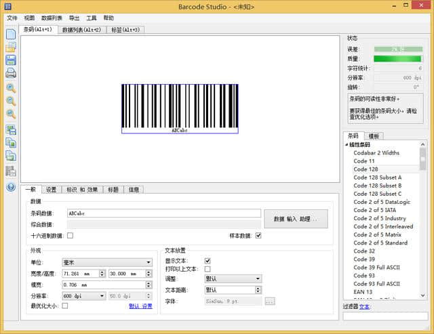Click the barcode pattern icon above Help
This screenshot has width=434, height=334.
(x=11, y=172)
